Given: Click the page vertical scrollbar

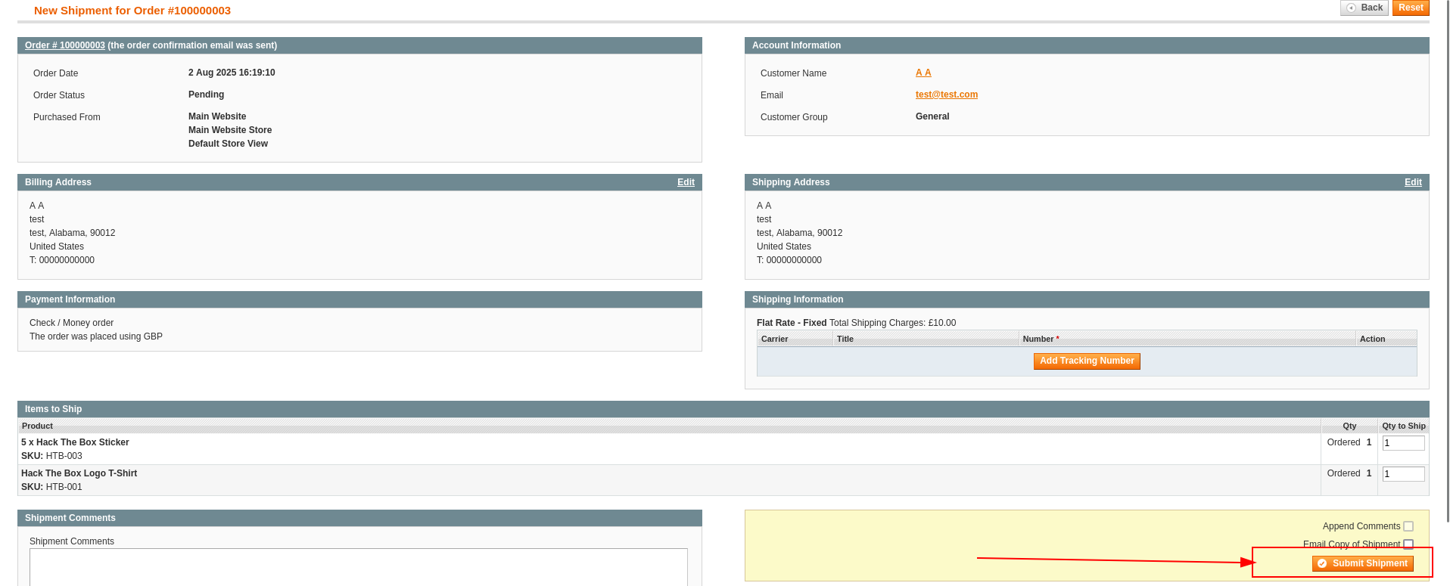Looking at the screenshot, I should 1447,265.
